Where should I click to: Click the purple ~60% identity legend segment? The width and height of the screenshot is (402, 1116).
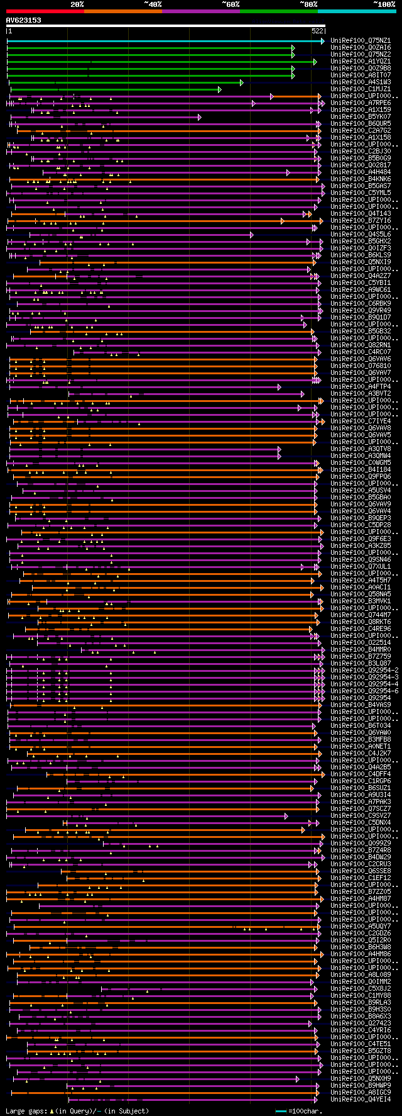pyautogui.click(x=201, y=11)
